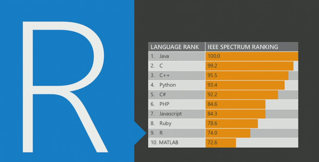Click the 72.6 score value
This screenshot has height=162, width=319.
tap(212, 143)
